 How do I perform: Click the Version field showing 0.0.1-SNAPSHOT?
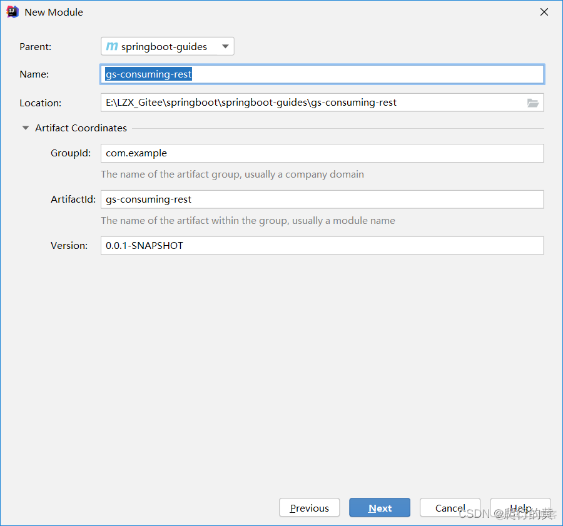(x=322, y=245)
